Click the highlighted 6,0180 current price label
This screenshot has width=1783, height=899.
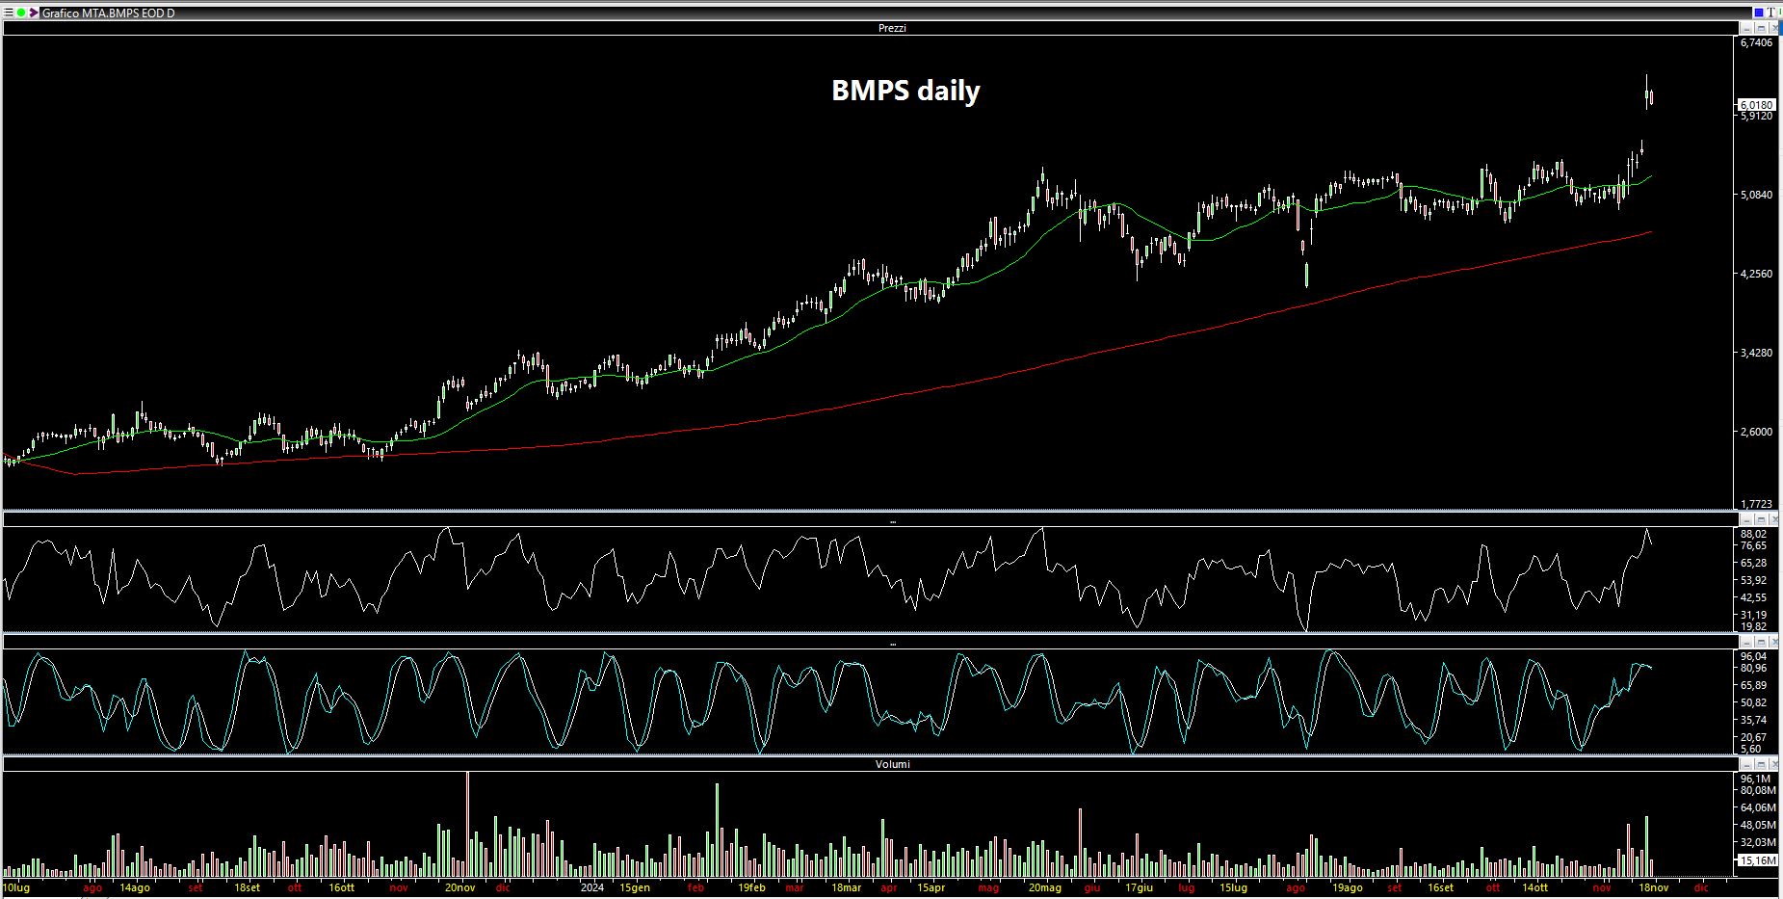[x=1757, y=104]
